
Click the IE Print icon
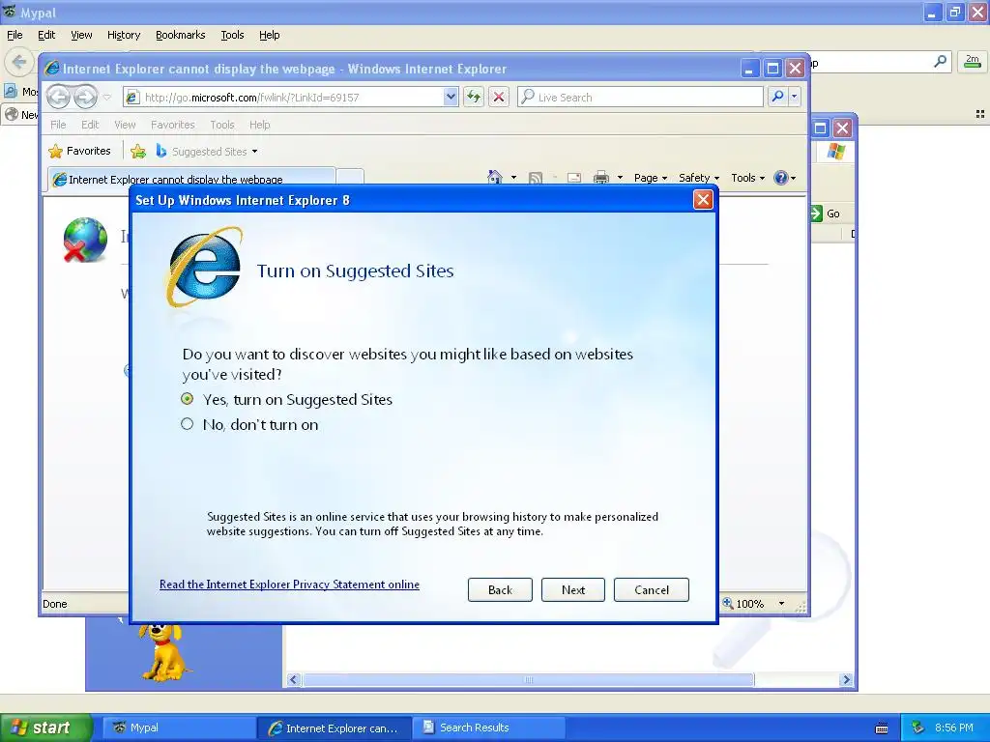tap(601, 178)
